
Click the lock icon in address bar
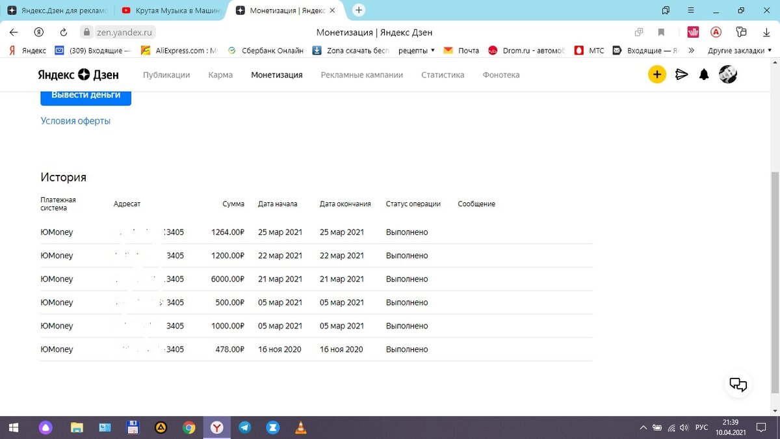pos(87,32)
